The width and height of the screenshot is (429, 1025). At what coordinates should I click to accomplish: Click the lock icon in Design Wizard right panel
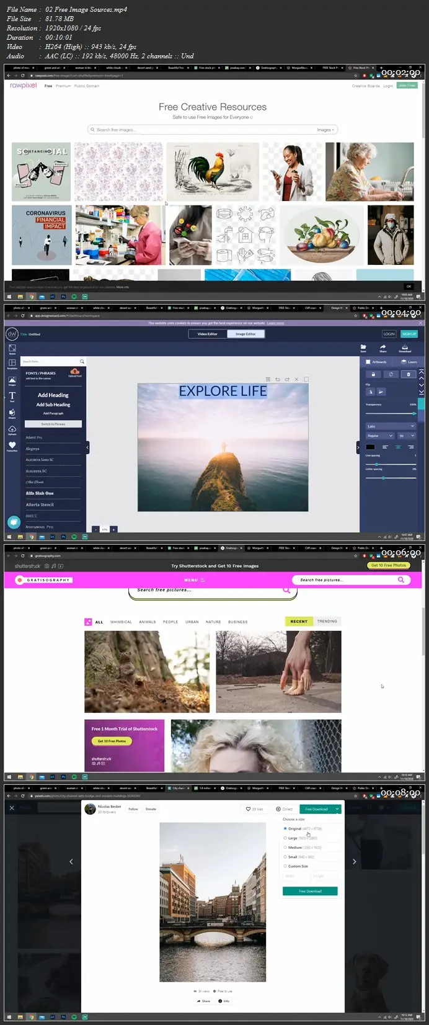pyautogui.click(x=373, y=374)
